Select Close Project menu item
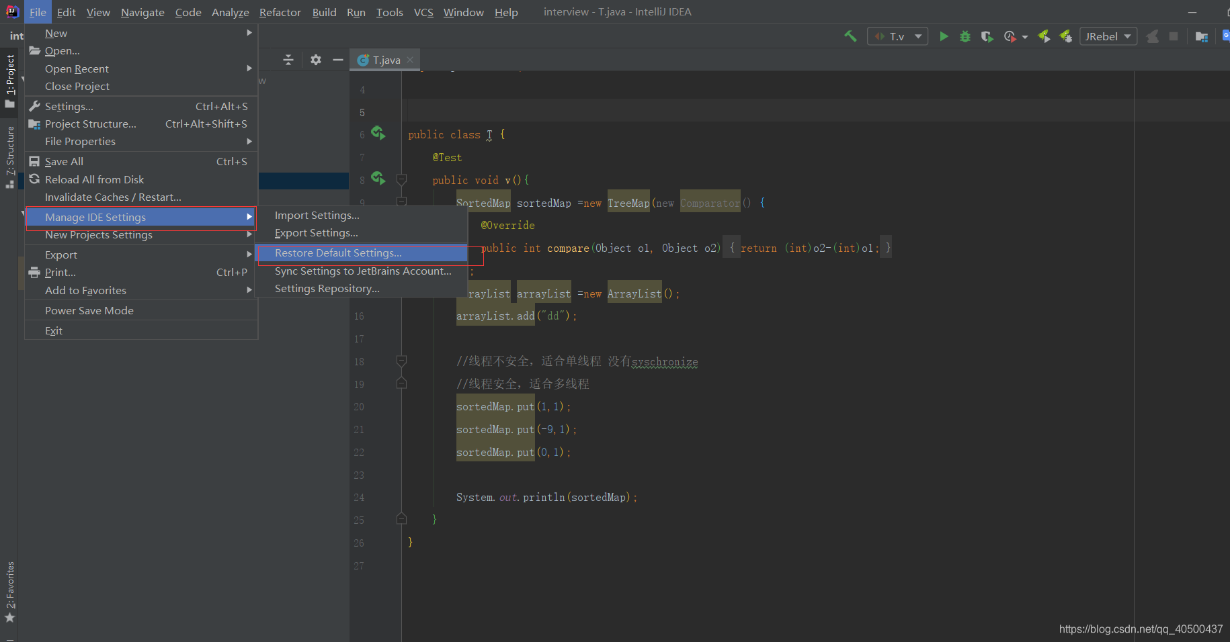This screenshot has width=1230, height=642. tap(141, 86)
